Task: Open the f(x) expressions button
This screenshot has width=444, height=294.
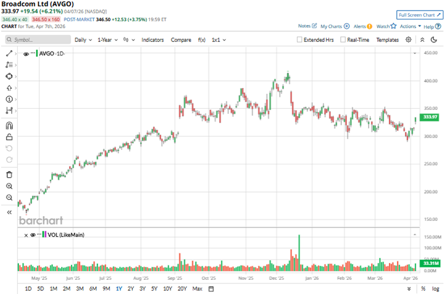Action: point(201,40)
